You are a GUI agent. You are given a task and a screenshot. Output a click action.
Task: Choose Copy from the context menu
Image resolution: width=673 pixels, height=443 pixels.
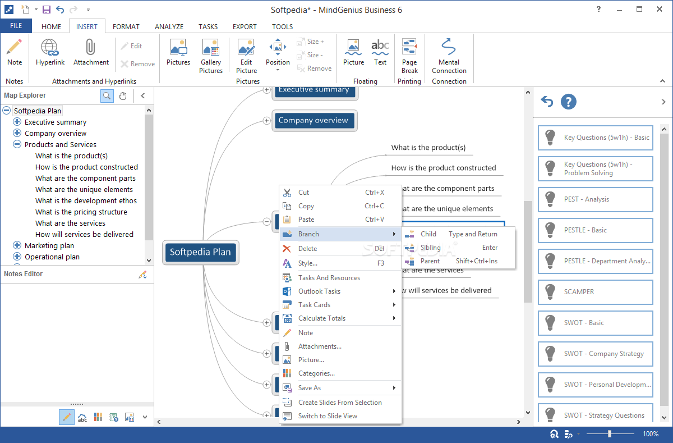(340, 206)
